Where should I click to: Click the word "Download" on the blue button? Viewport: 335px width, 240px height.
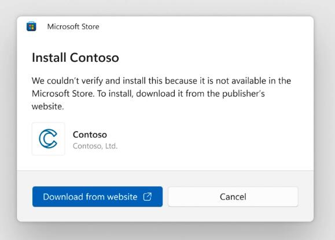tap(63, 197)
